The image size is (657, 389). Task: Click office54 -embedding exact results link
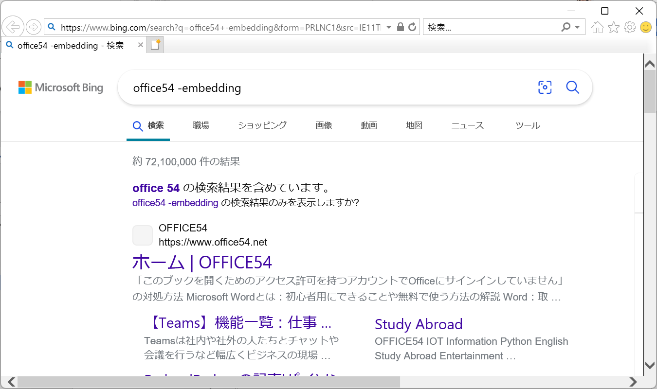[x=175, y=203]
